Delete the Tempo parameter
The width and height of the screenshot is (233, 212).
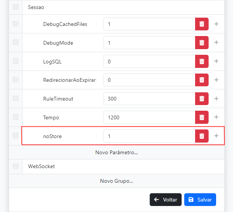click(x=202, y=117)
